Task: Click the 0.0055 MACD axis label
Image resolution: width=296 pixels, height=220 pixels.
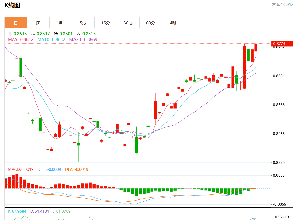Action: point(279,175)
